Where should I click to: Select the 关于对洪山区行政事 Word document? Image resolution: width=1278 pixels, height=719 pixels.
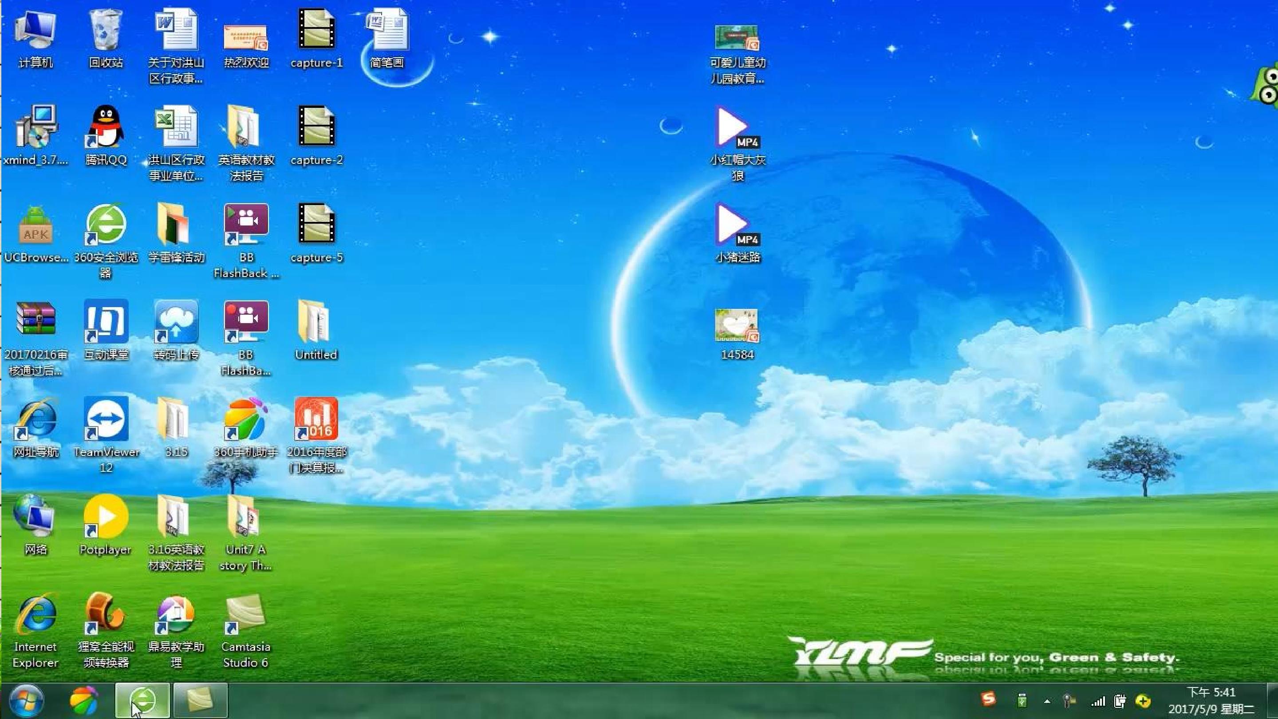(176, 46)
